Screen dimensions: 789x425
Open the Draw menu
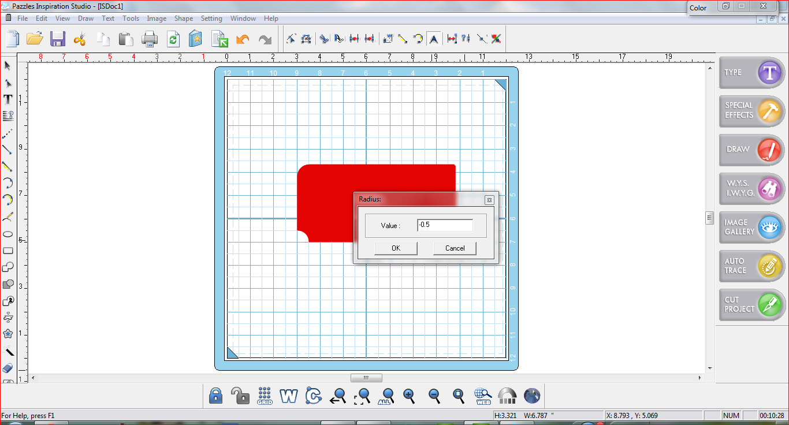86,18
